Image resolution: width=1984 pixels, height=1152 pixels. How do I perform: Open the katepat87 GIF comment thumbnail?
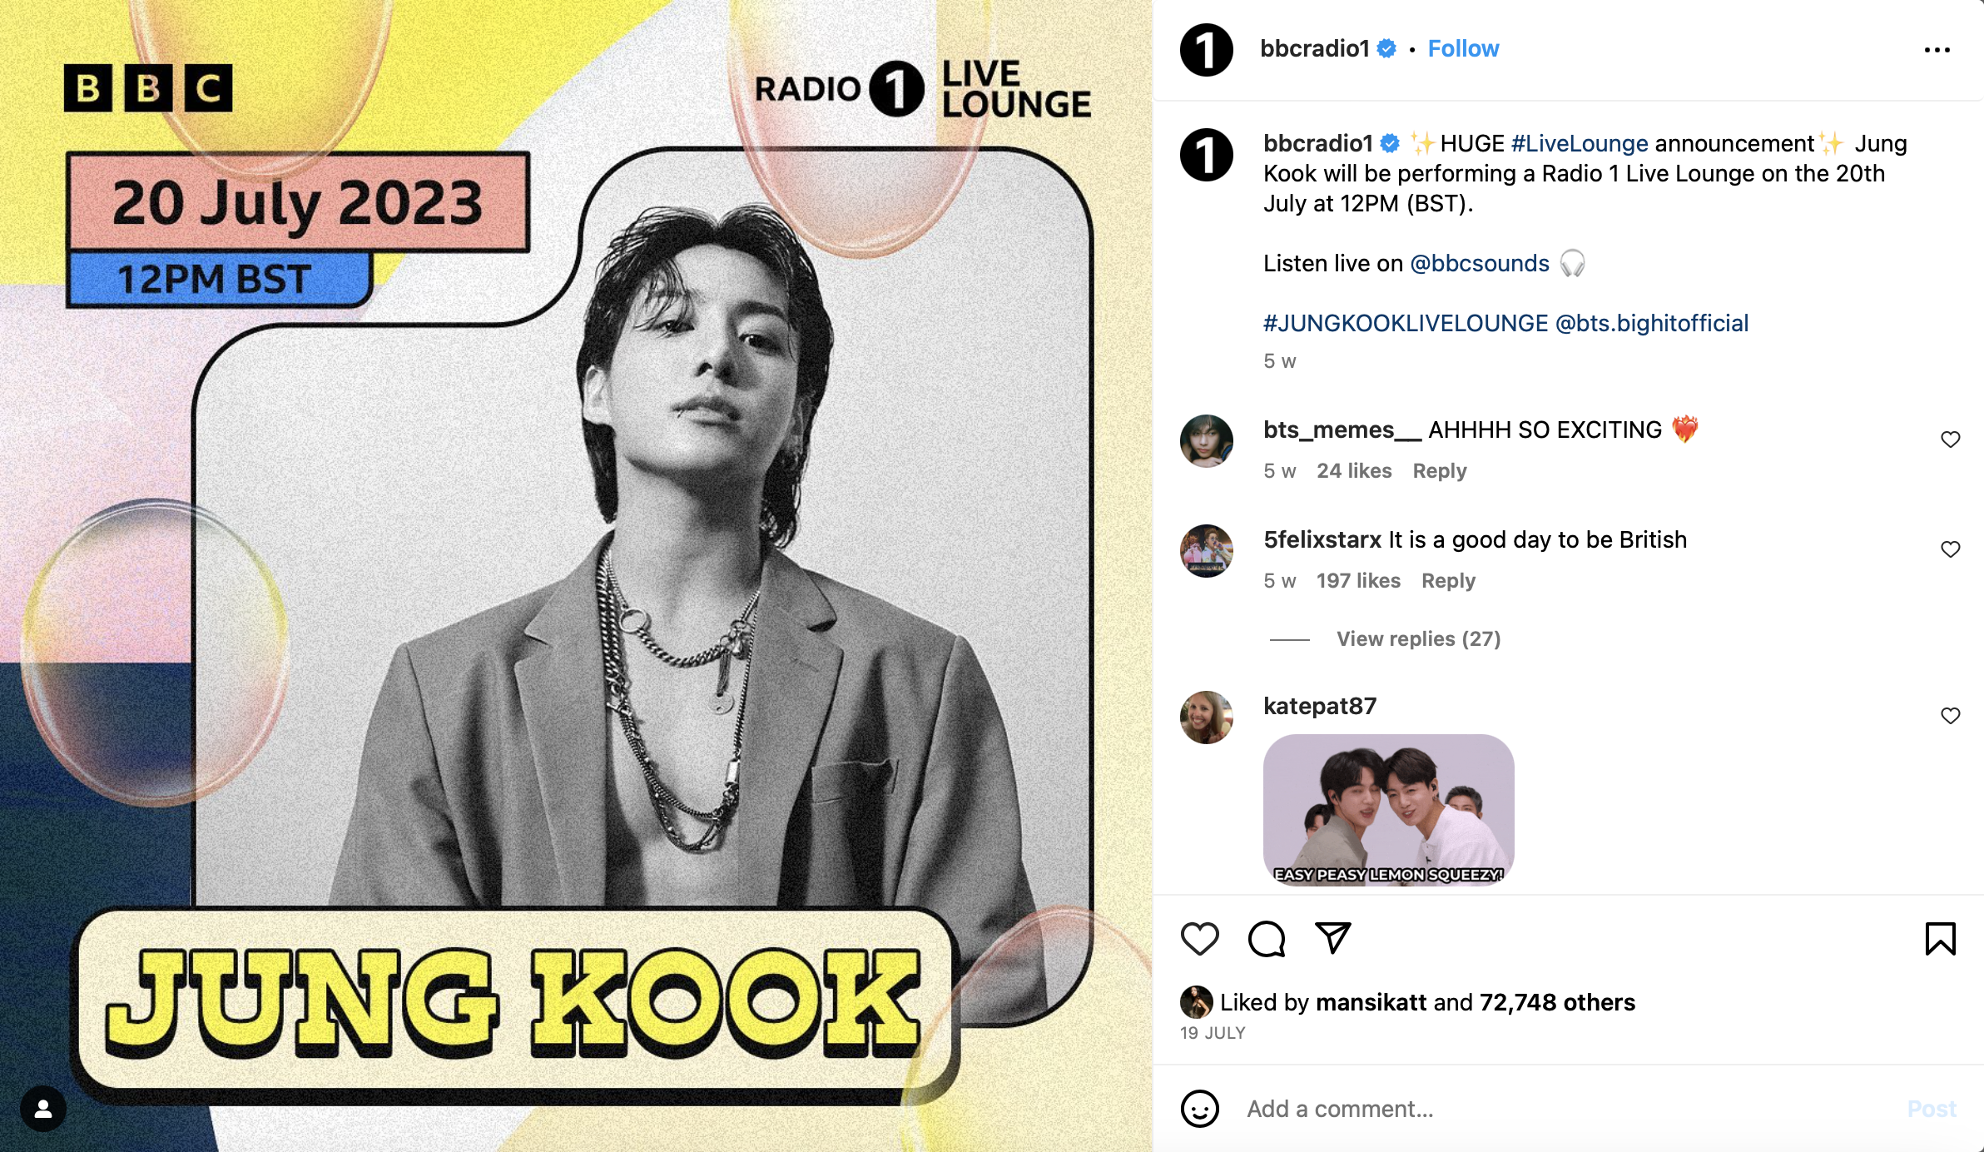[1388, 809]
